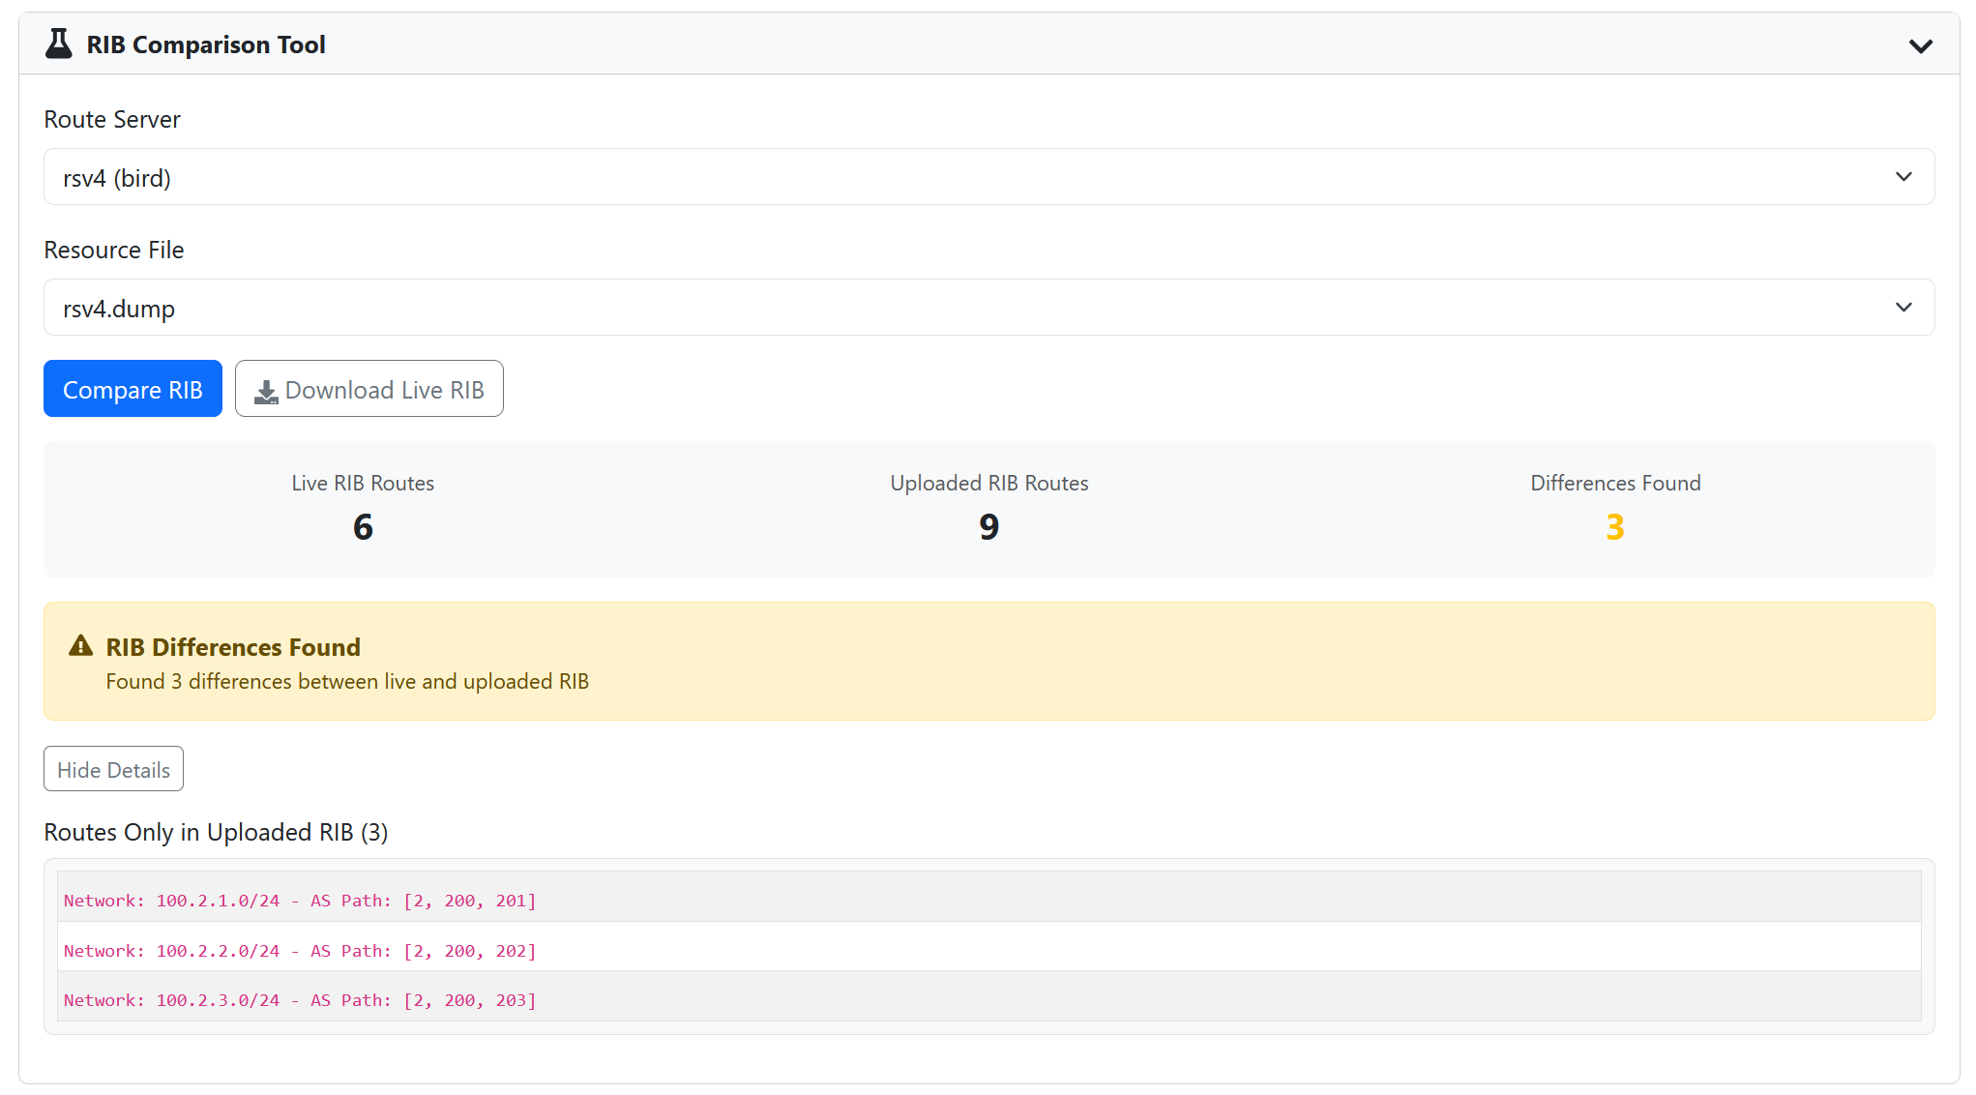1976x1095 pixels.
Task: Click the Resource File field label
Action: click(x=114, y=250)
